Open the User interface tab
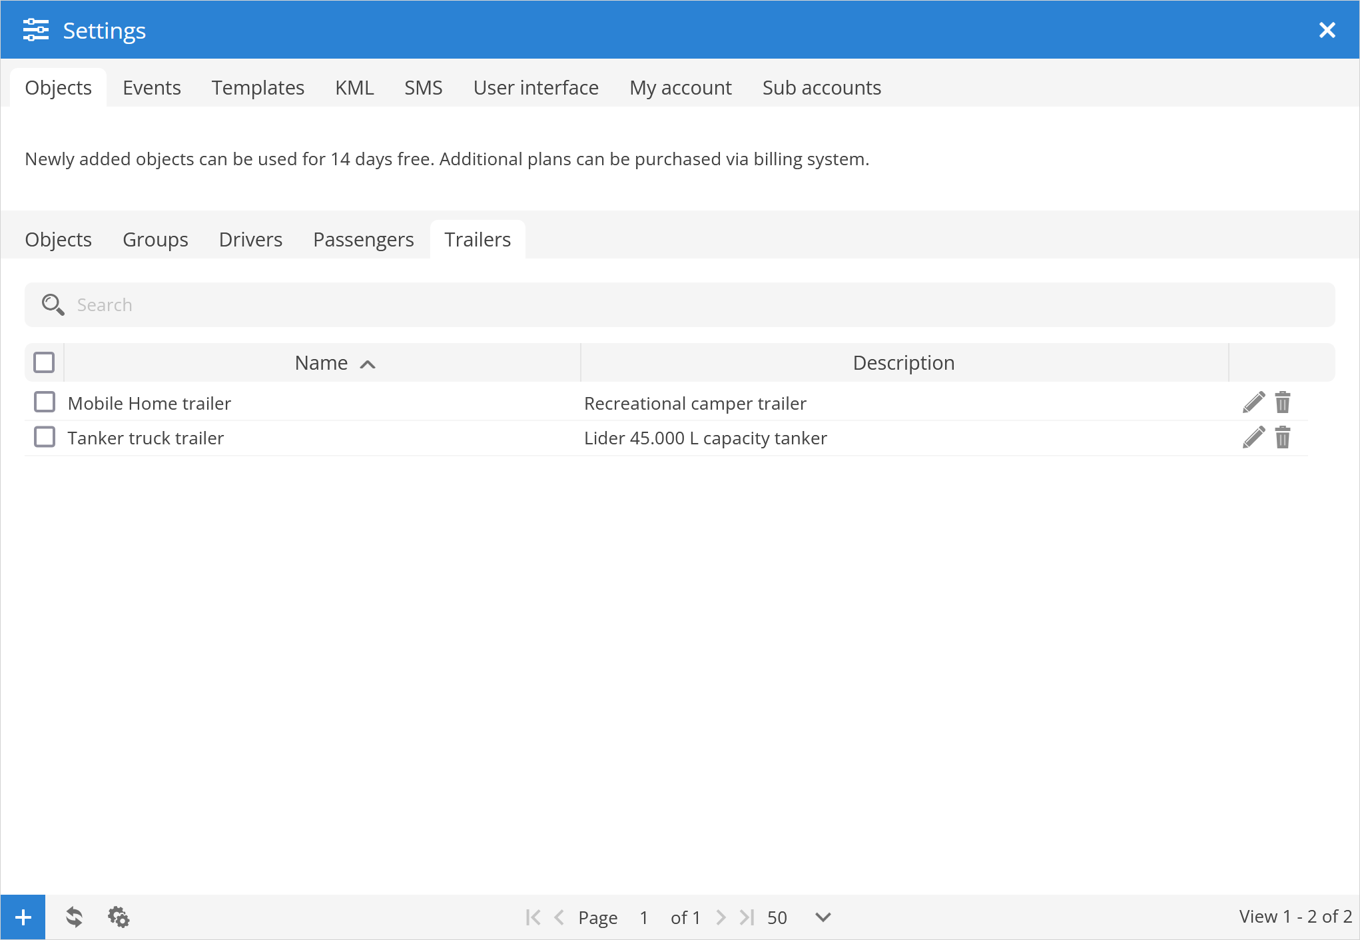Viewport: 1360px width, 940px height. [535, 88]
